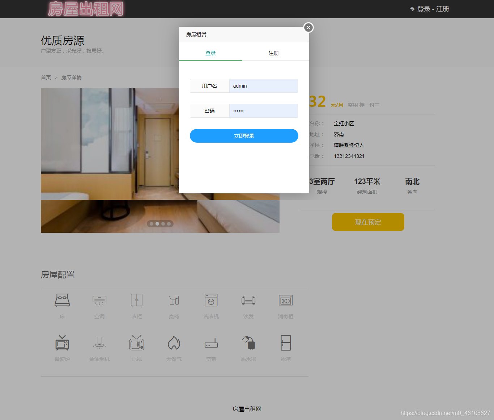Go to 首页 breadcrumb
This screenshot has width=494, height=420.
point(46,77)
